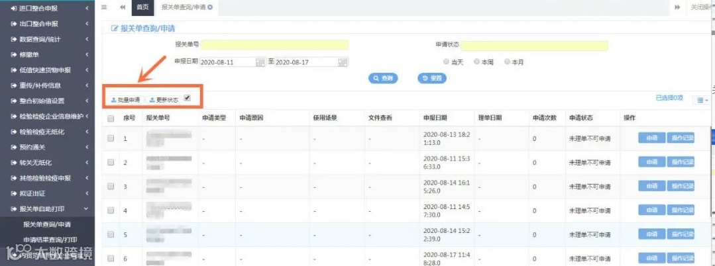Uncheck the checkbox next to 更新状态
Screen dimensions: 715x266
click(187, 98)
